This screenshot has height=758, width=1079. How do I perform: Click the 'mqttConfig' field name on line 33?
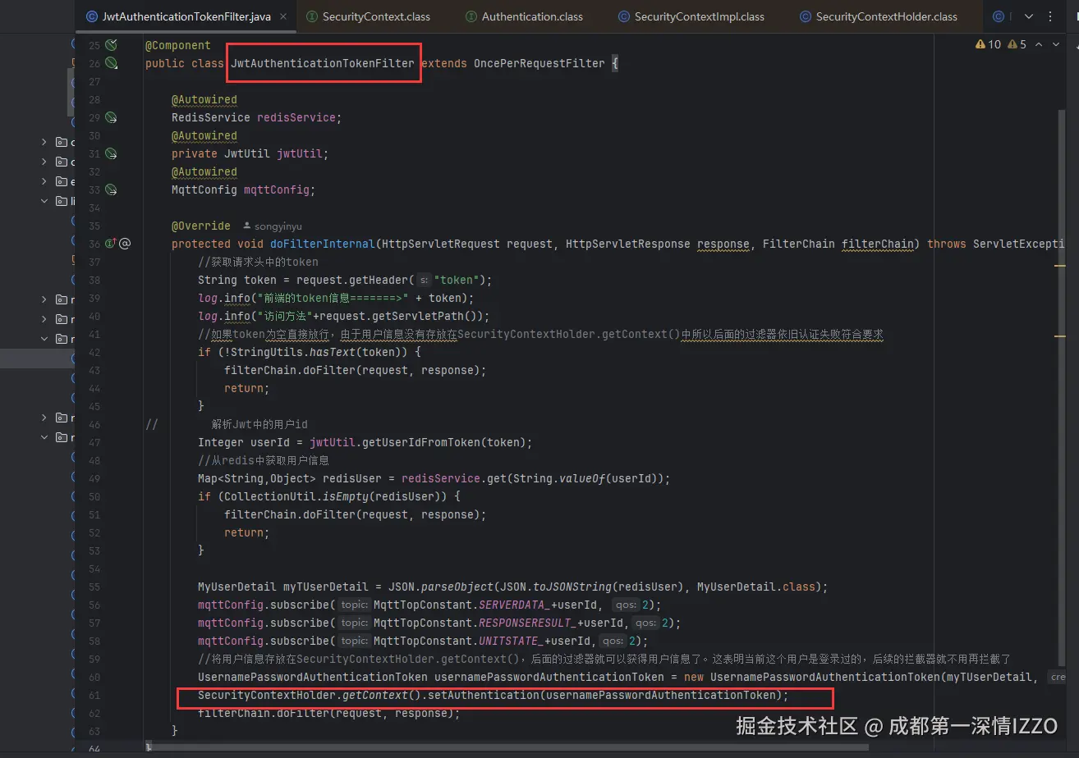coord(277,189)
